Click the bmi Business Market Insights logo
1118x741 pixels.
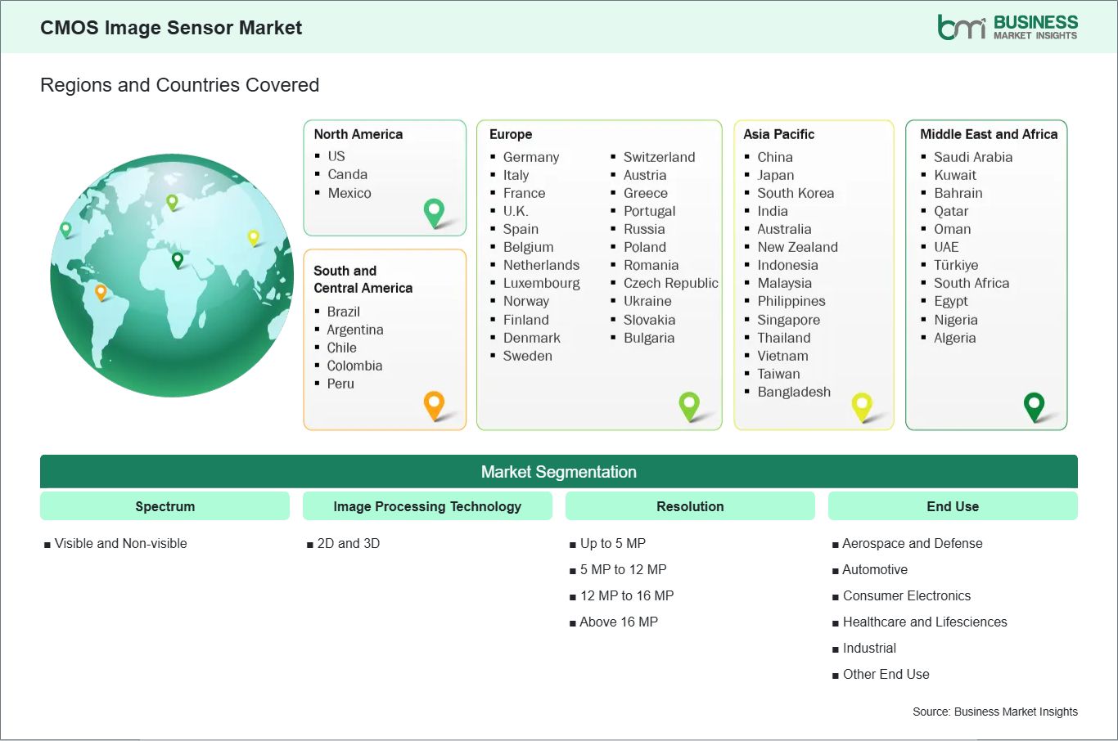(x=1007, y=25)
